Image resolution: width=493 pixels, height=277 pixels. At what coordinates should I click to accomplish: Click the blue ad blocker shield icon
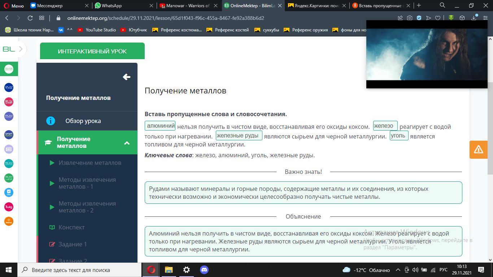coord(419,18)
